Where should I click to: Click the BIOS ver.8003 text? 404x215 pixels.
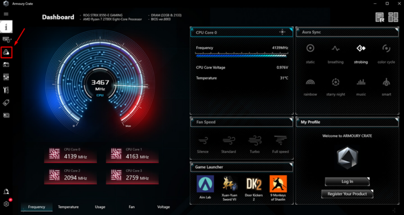161,19
